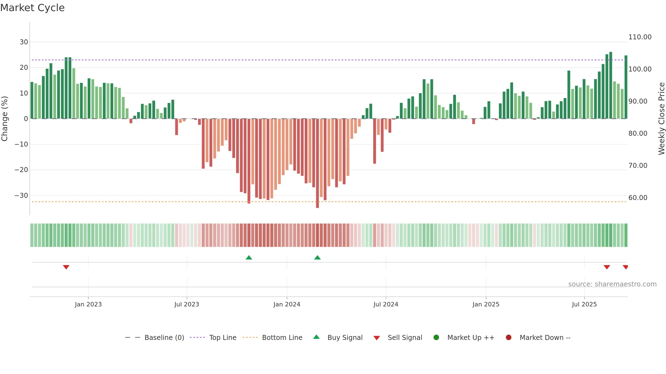666x374 pixels.
Task: Click the sell signal marker just after Jul 2025
Action: pyautogui.click(x=607, y=267)
